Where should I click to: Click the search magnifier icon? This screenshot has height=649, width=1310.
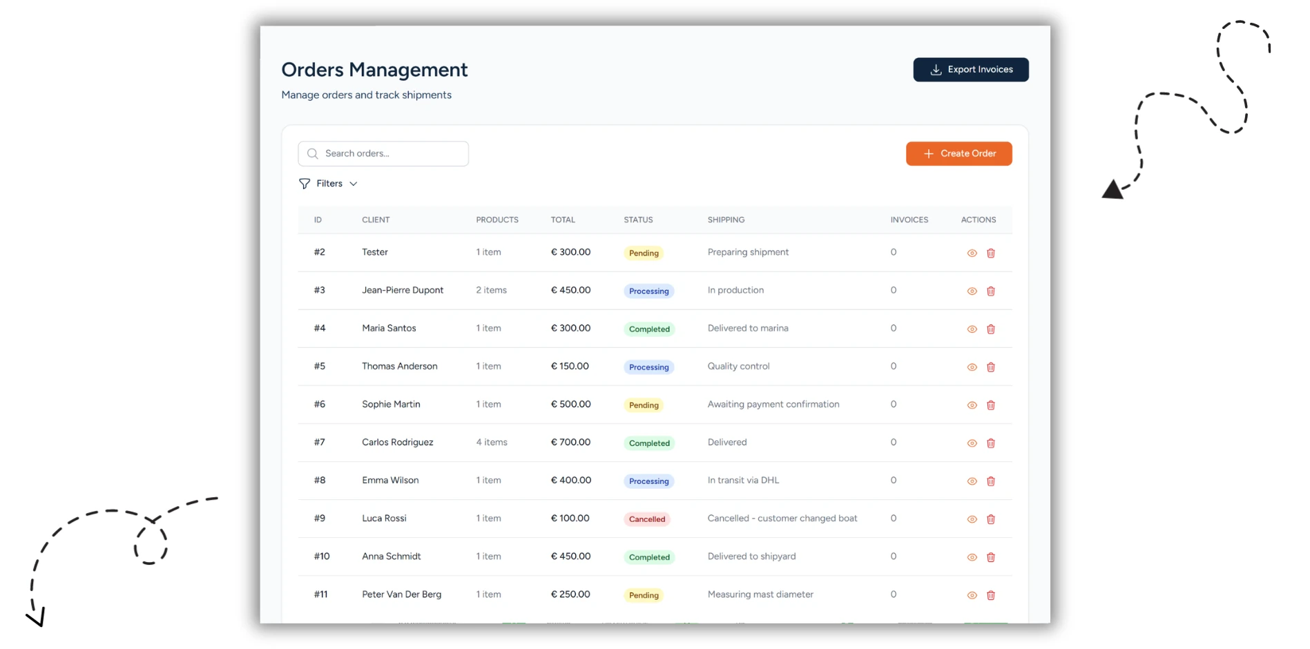[x=313, y=153]
